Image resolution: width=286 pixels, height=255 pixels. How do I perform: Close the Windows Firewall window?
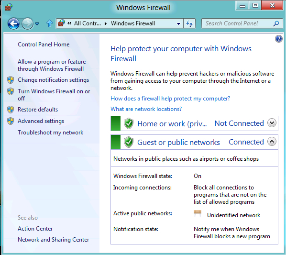[272, 5]
